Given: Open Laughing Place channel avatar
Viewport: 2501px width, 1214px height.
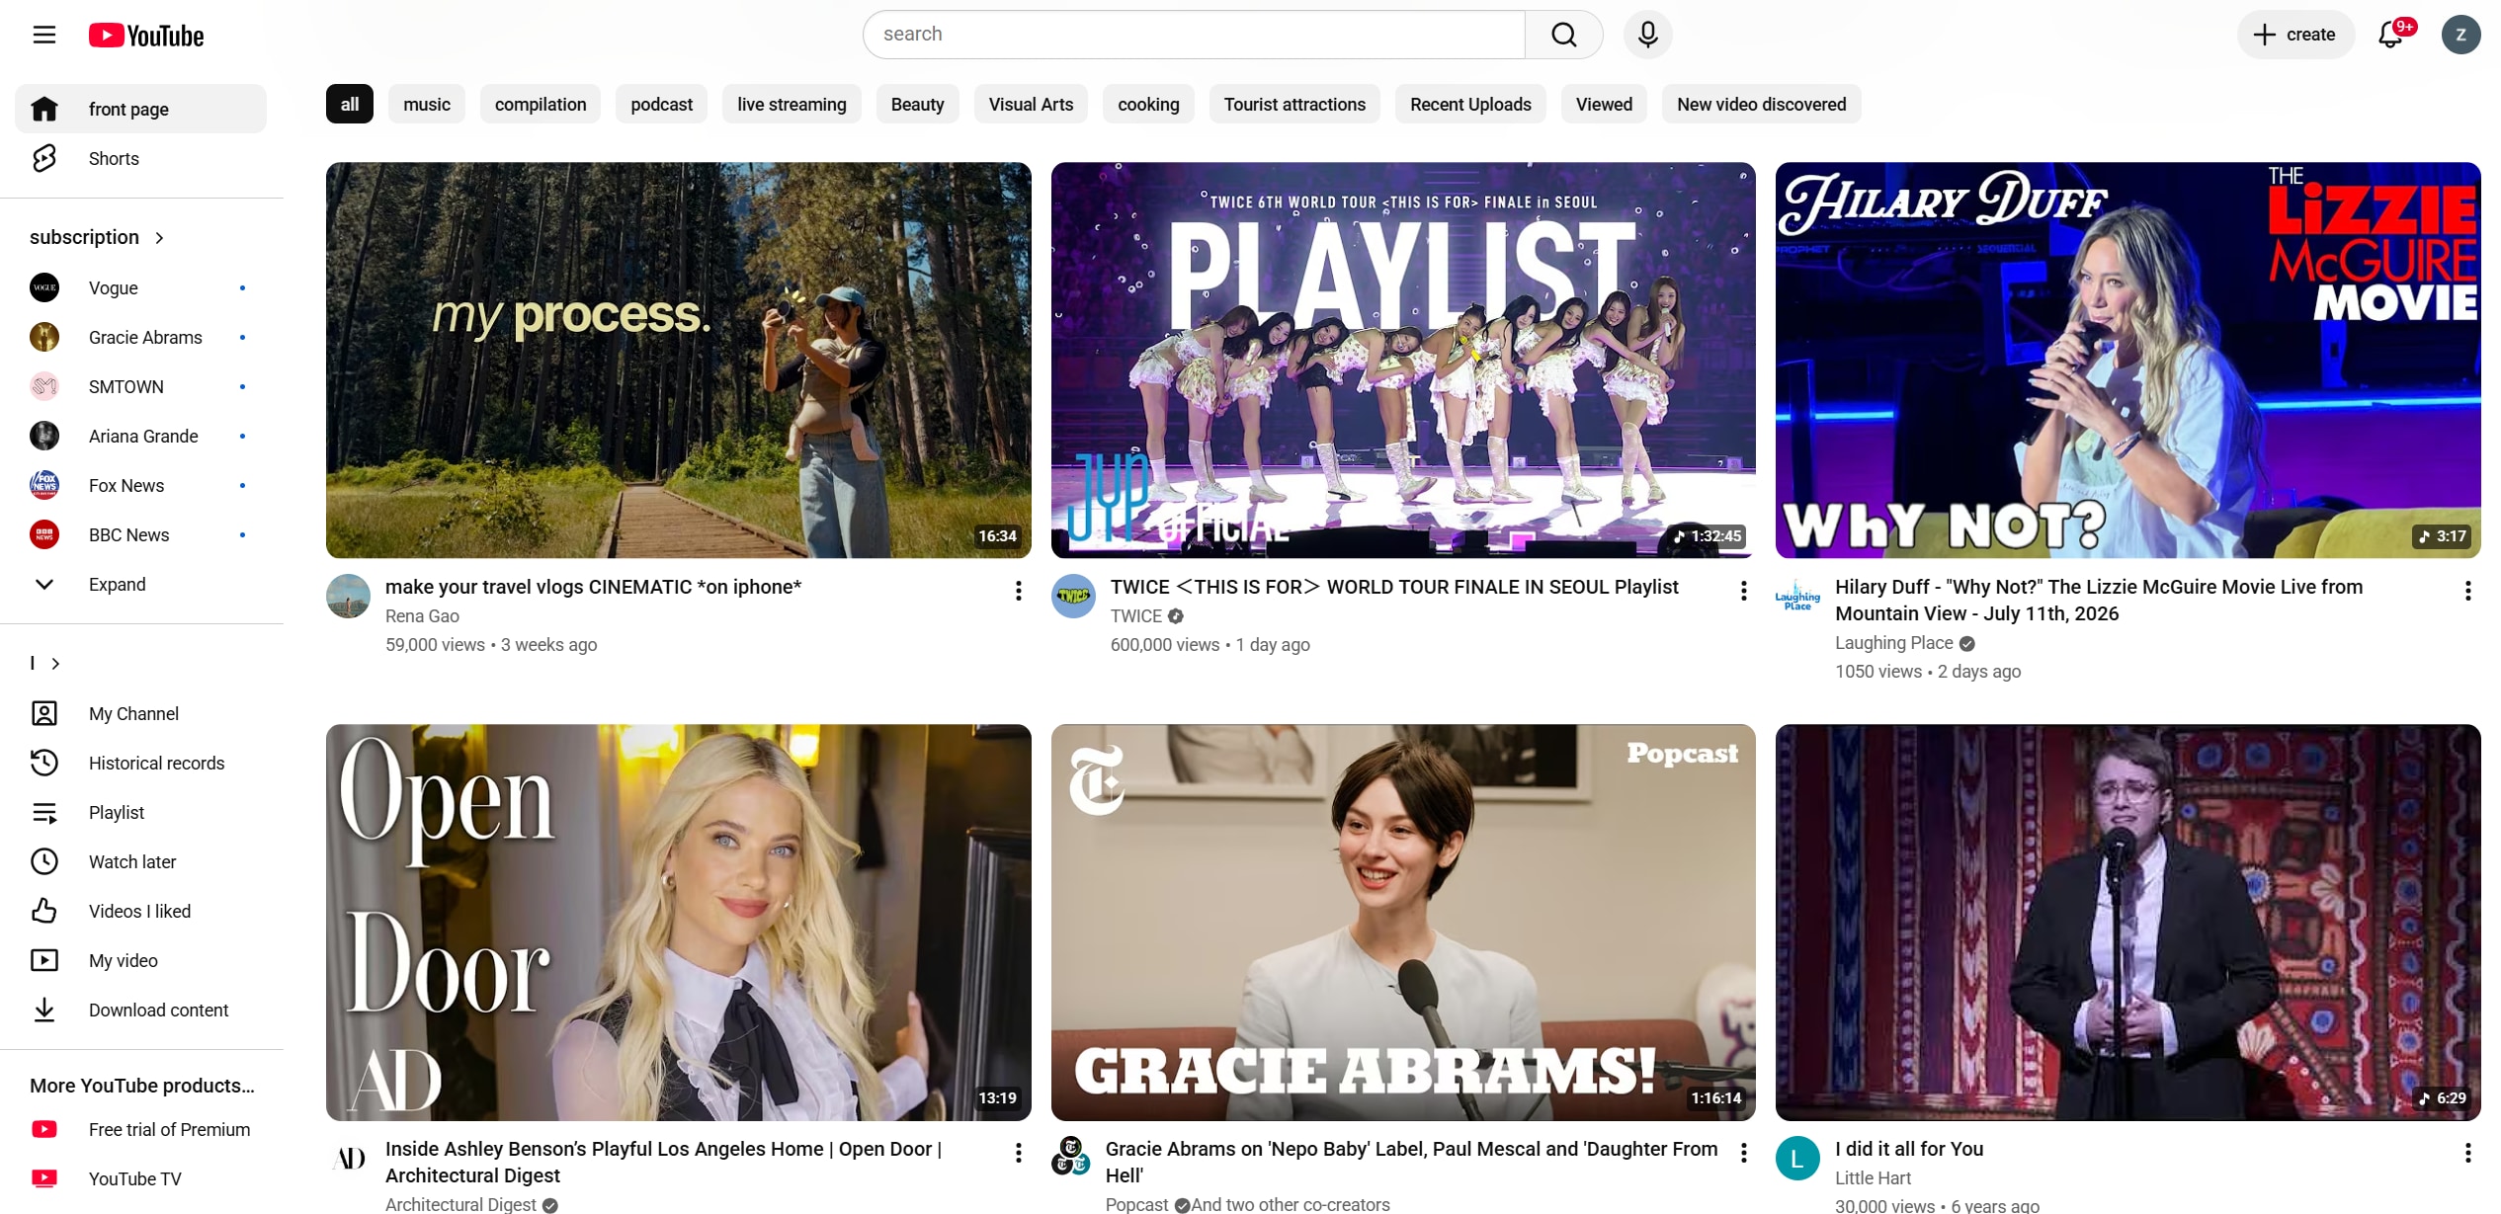Looking at the screenshot, I should tap(1797, 597).
